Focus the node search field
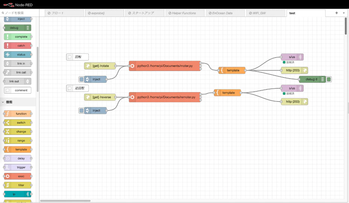Screen dimensions: 349x203 [x=20, y=13]
